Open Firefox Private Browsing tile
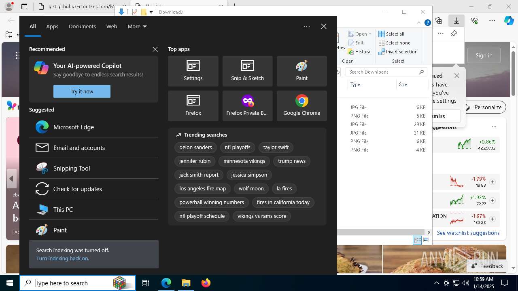 tap(247, 106)
